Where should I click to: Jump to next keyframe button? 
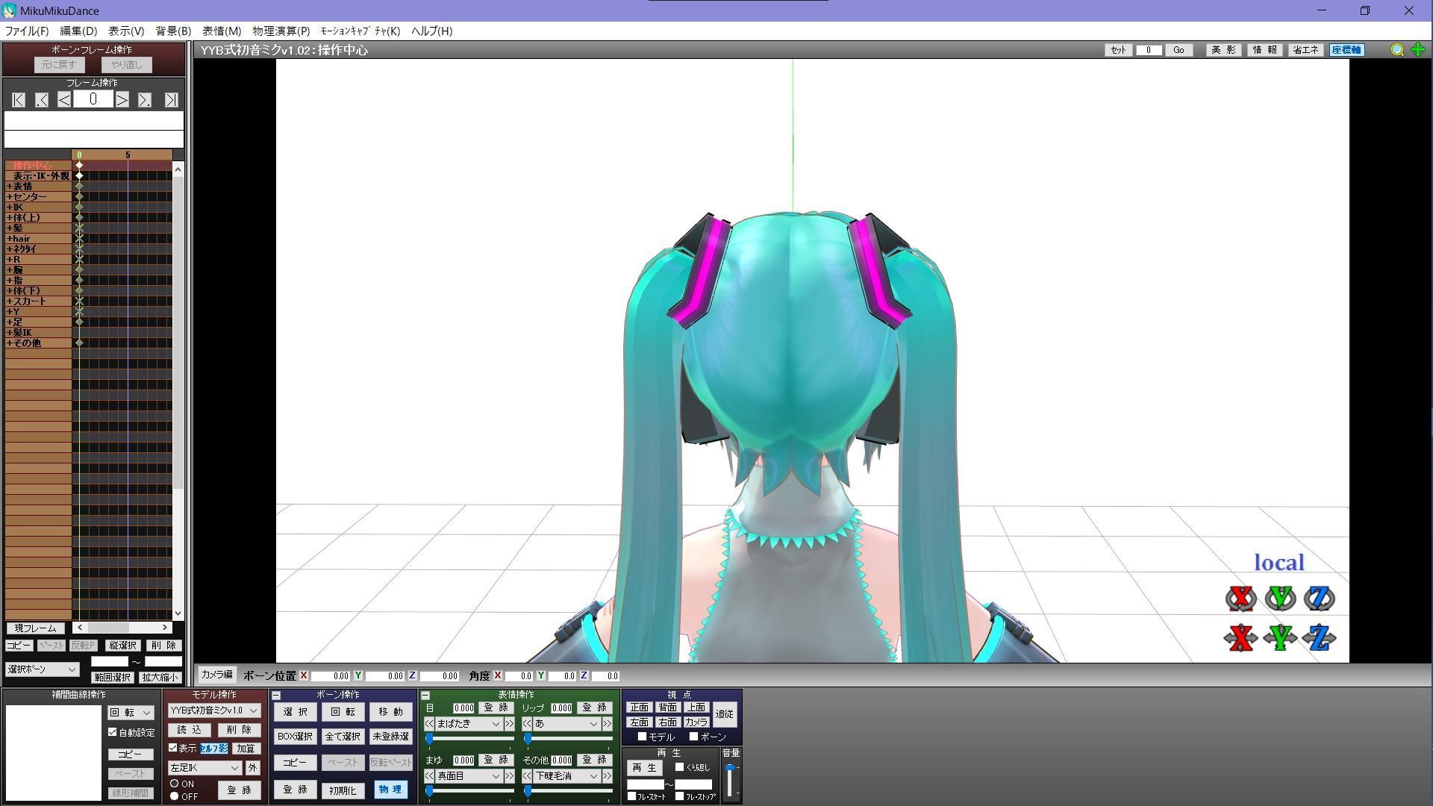point(145,100)
